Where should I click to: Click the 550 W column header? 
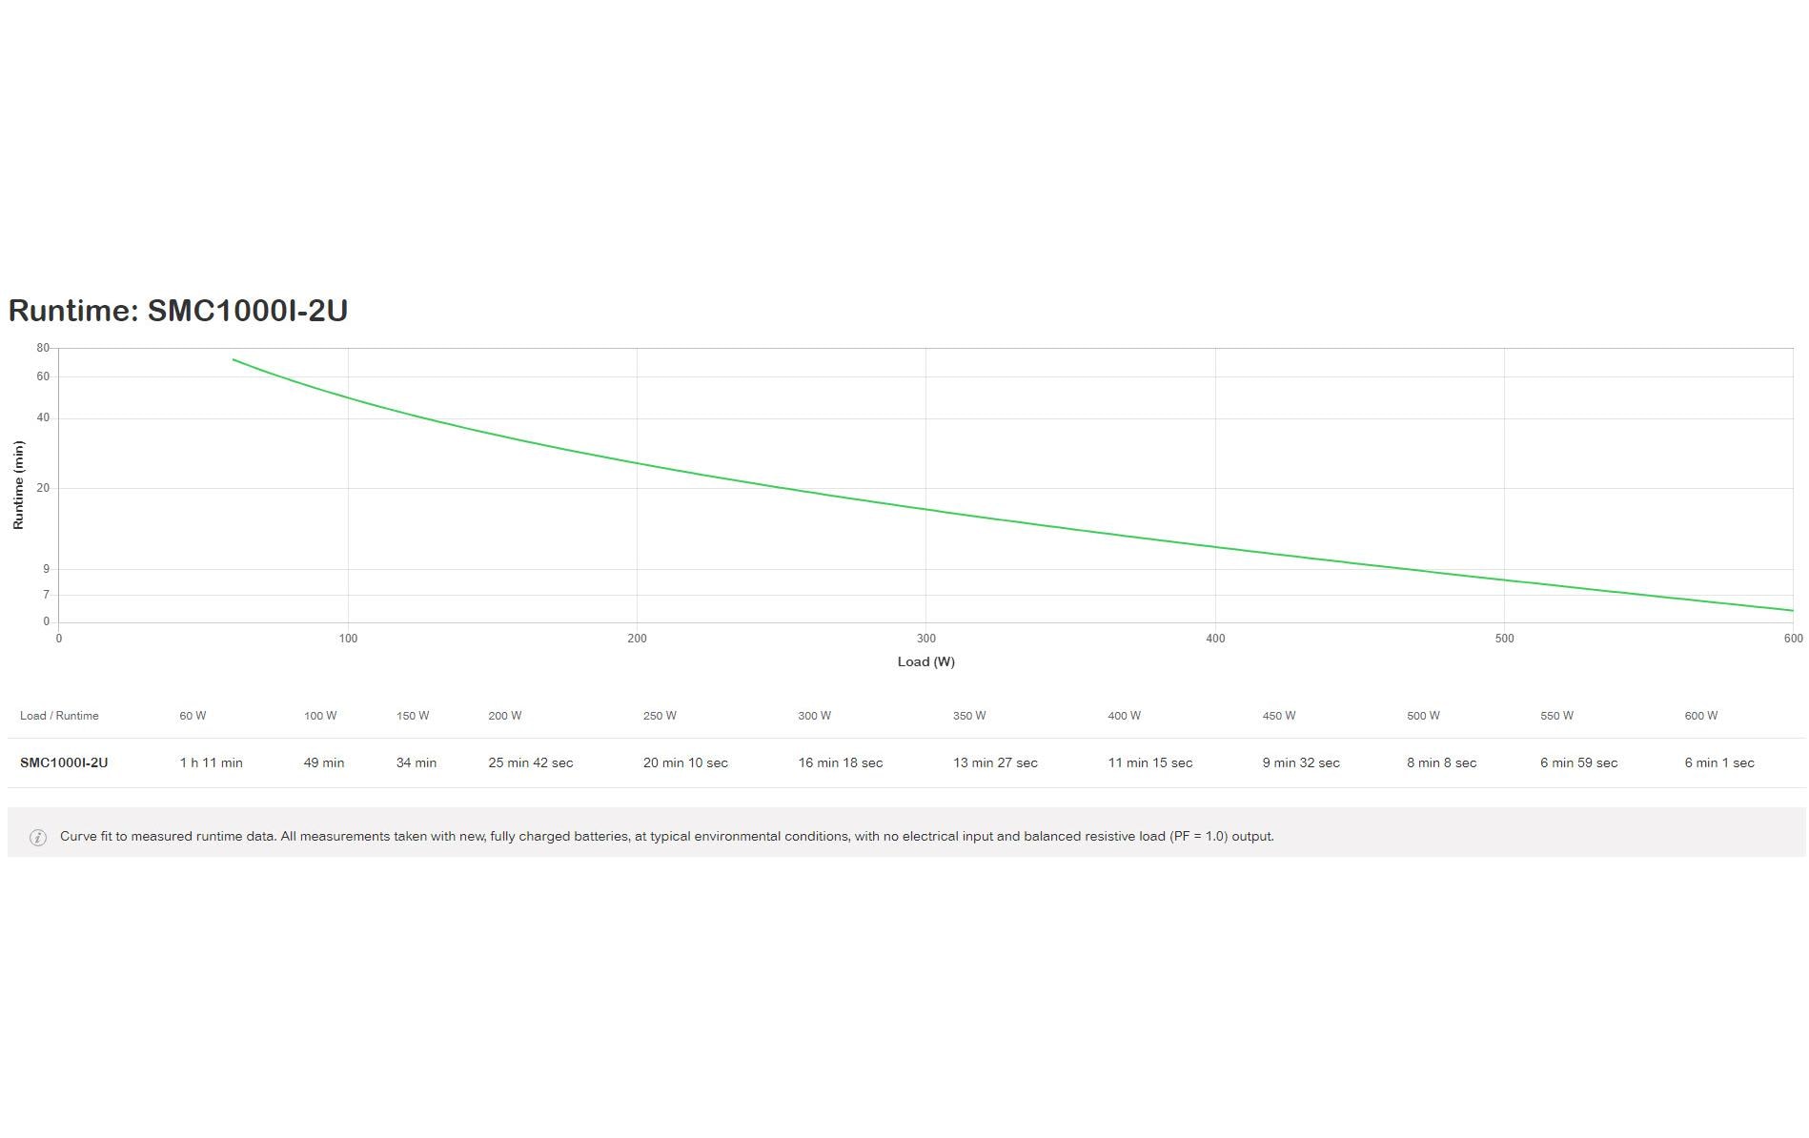[1556, 716]
